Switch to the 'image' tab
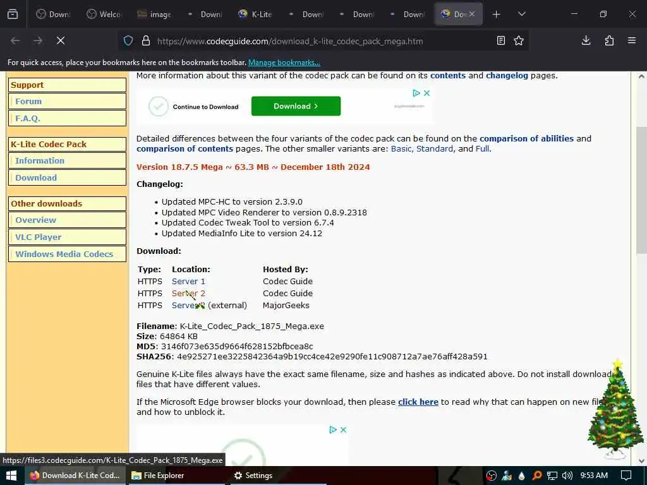The image size is (647, 485). (x=154, y=15)
